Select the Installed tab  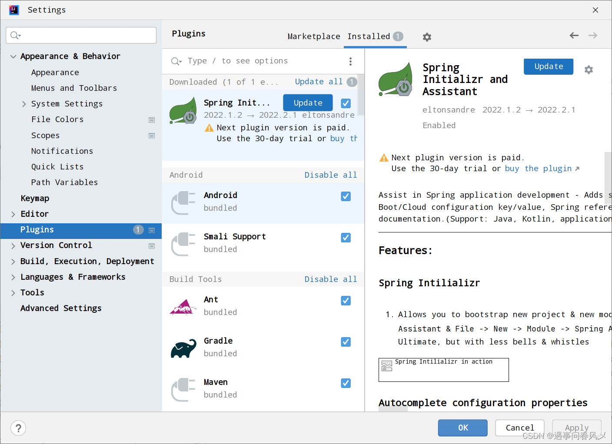[376, 36]
